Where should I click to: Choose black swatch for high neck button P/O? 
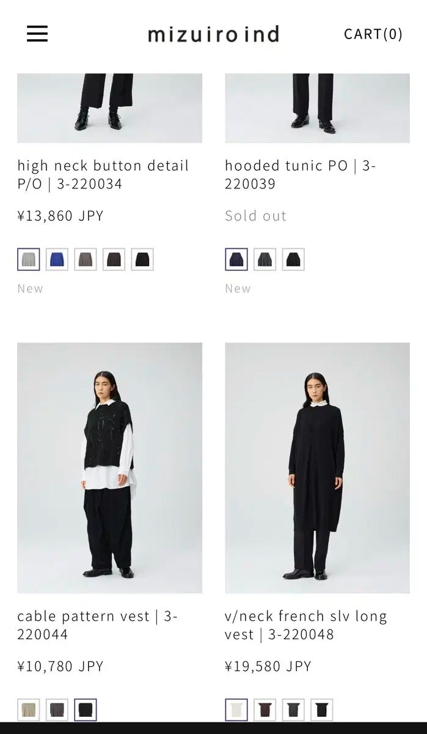(x=142, y=259)
